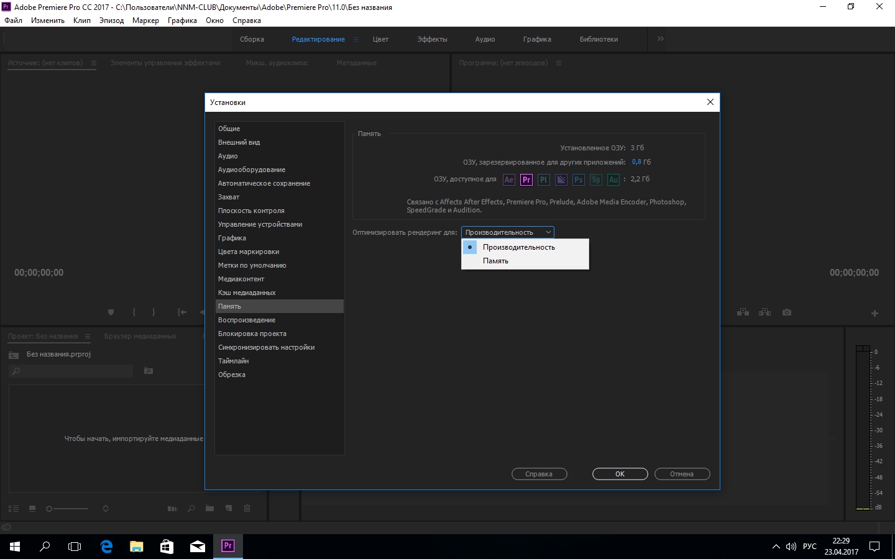Viewport: 895px width, 559px height.
Task: Expand the workspace overflow chevron
Action: (x=660, y=39)
